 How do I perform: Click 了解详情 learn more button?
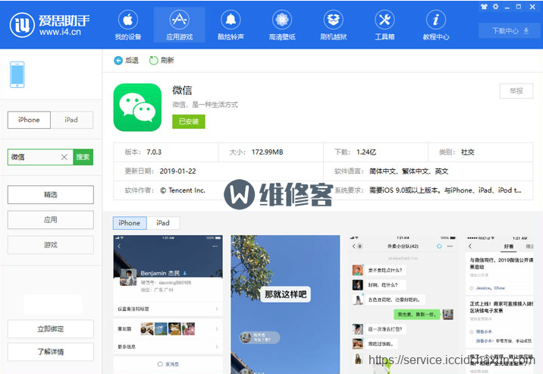(51, 352)
